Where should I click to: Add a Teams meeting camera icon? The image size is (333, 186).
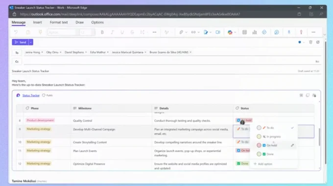point(218,32)
